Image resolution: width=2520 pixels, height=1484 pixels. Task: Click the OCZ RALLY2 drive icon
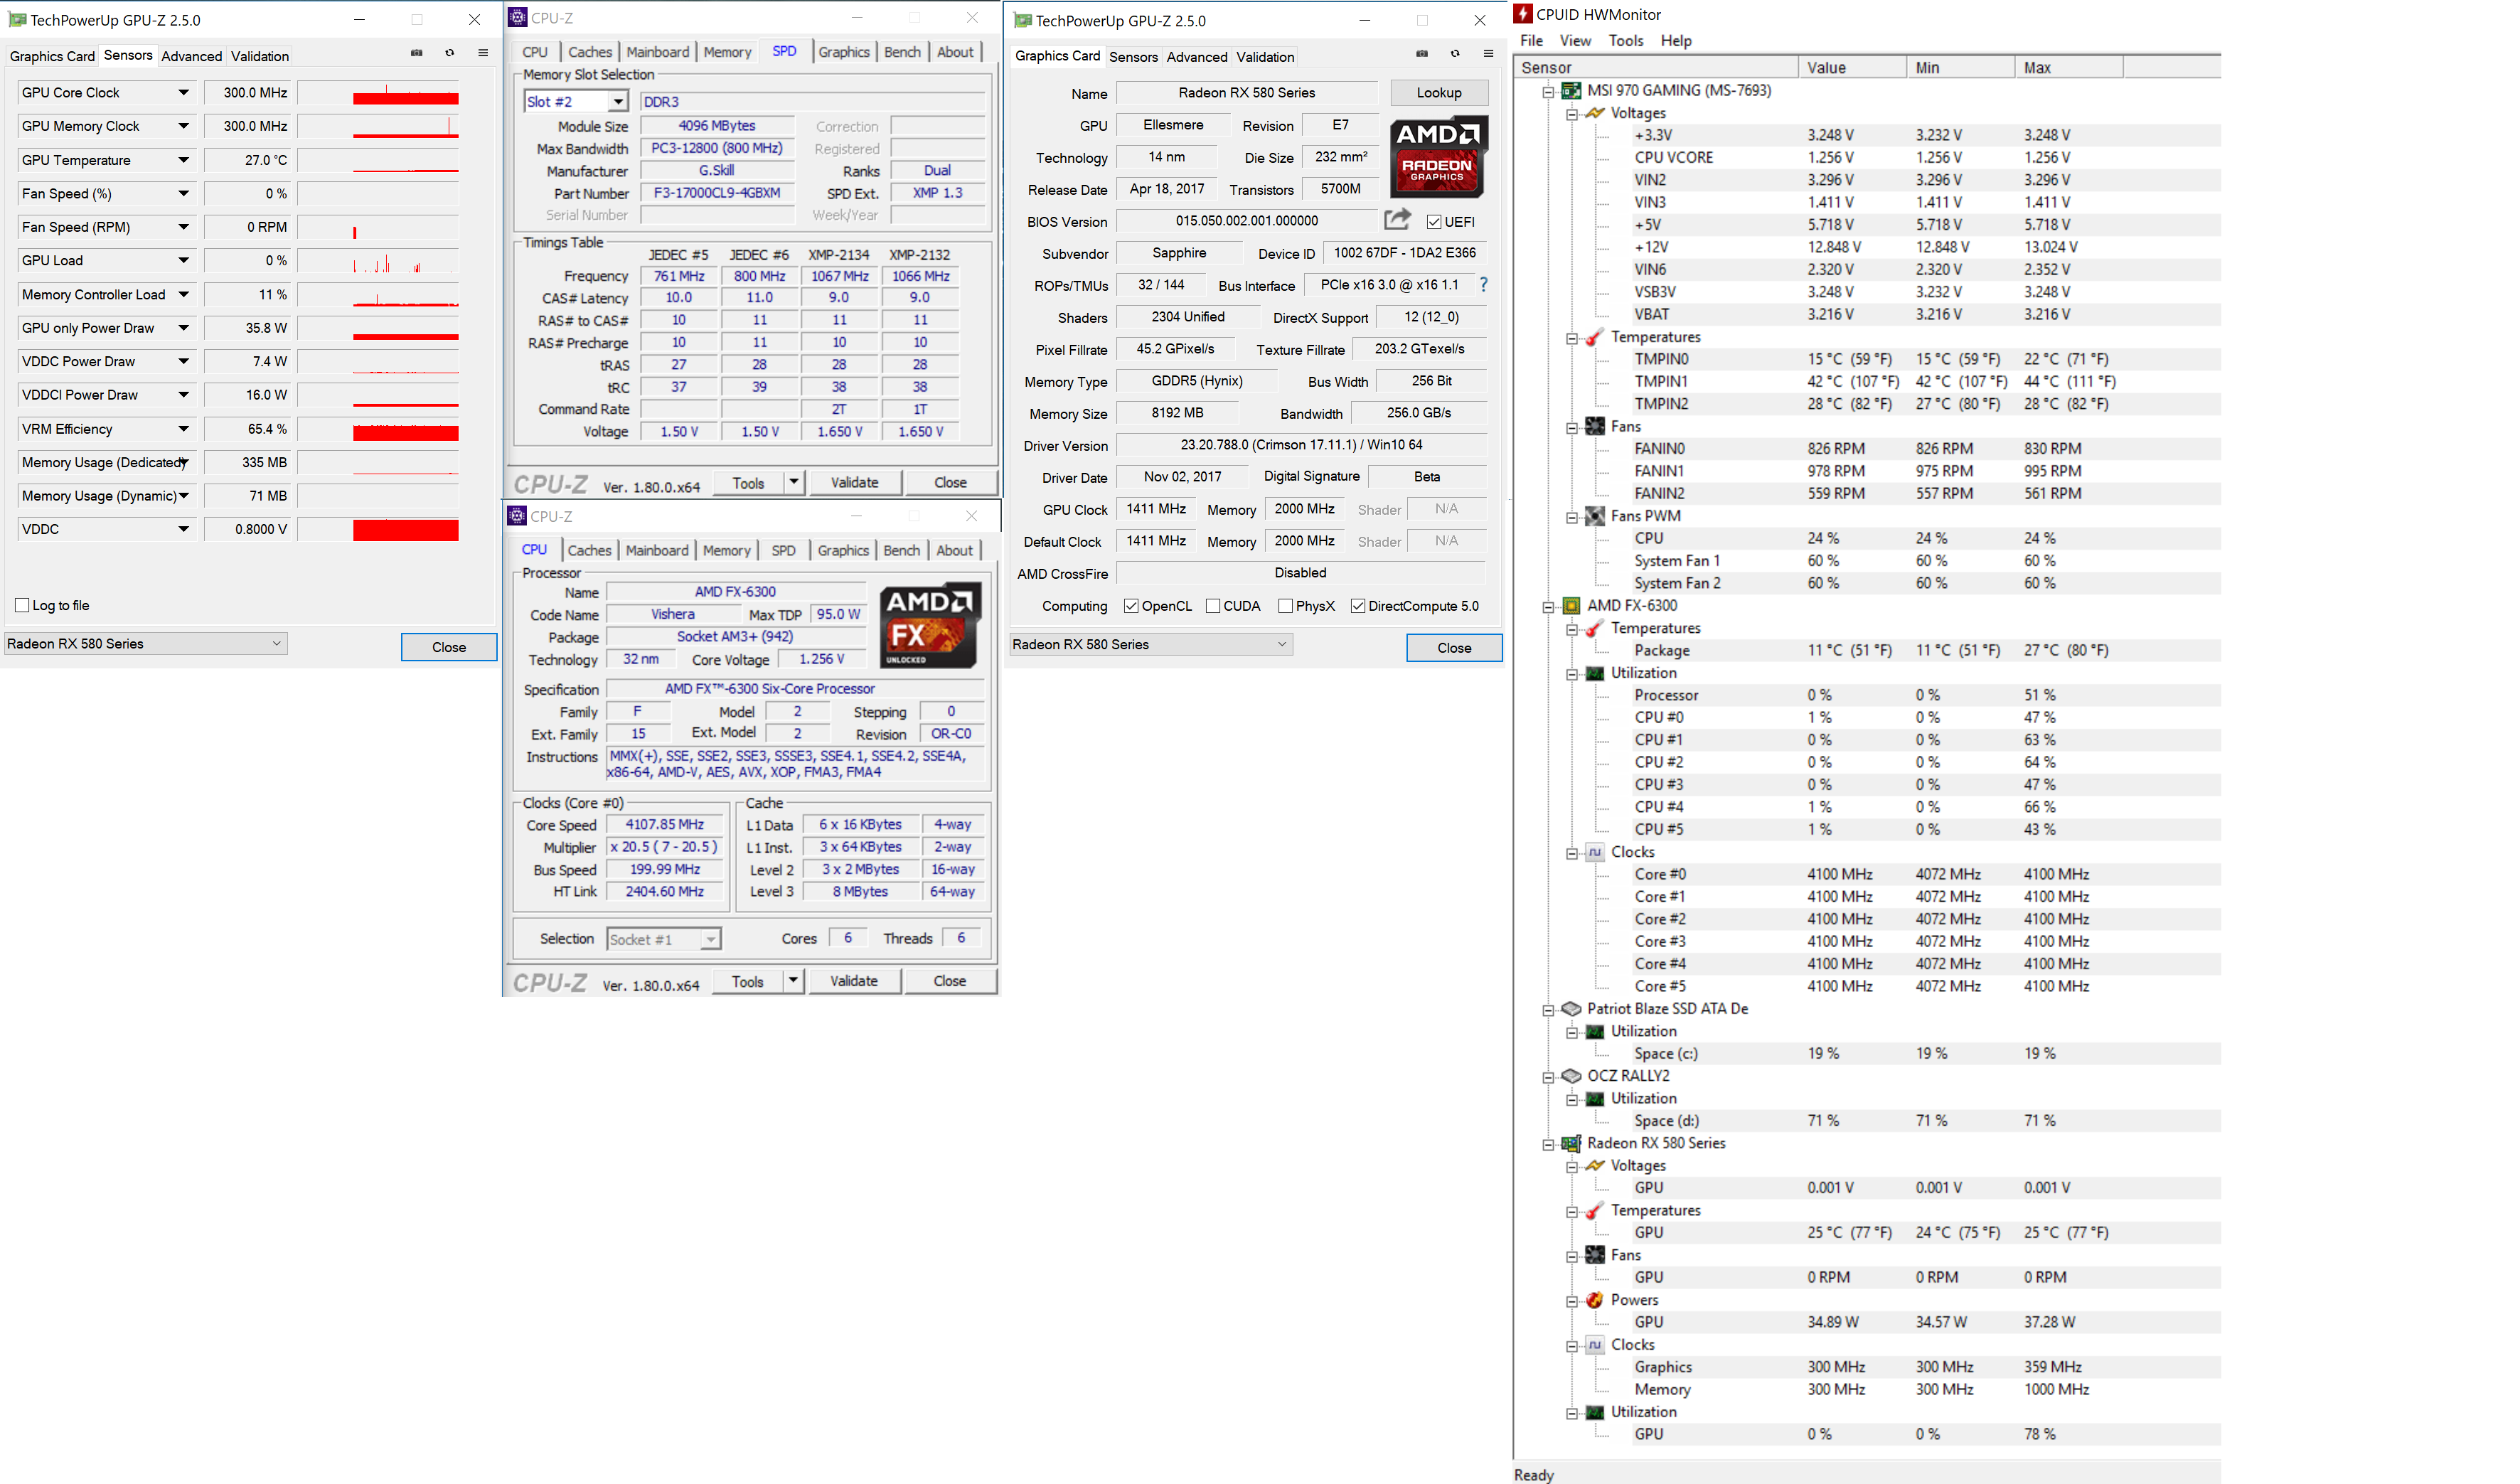(1571, 1076)
